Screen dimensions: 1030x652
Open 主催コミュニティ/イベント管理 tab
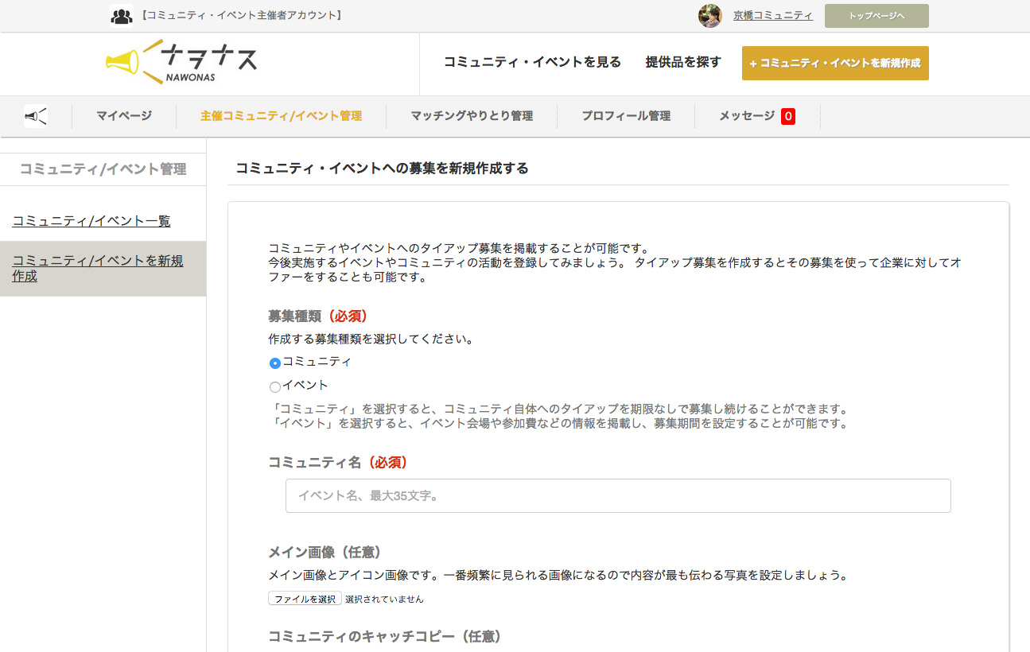tap(281, 116)
